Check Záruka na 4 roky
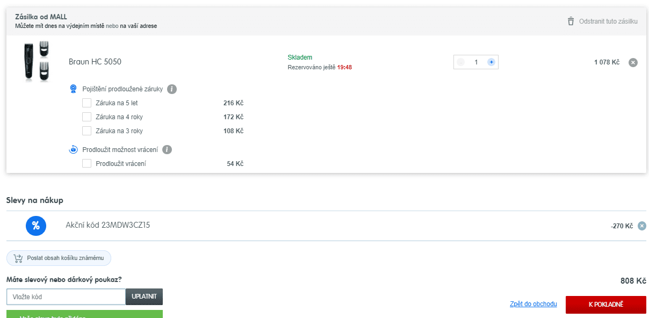The width and height of the screenshot is (649, 318). point(86,117)
